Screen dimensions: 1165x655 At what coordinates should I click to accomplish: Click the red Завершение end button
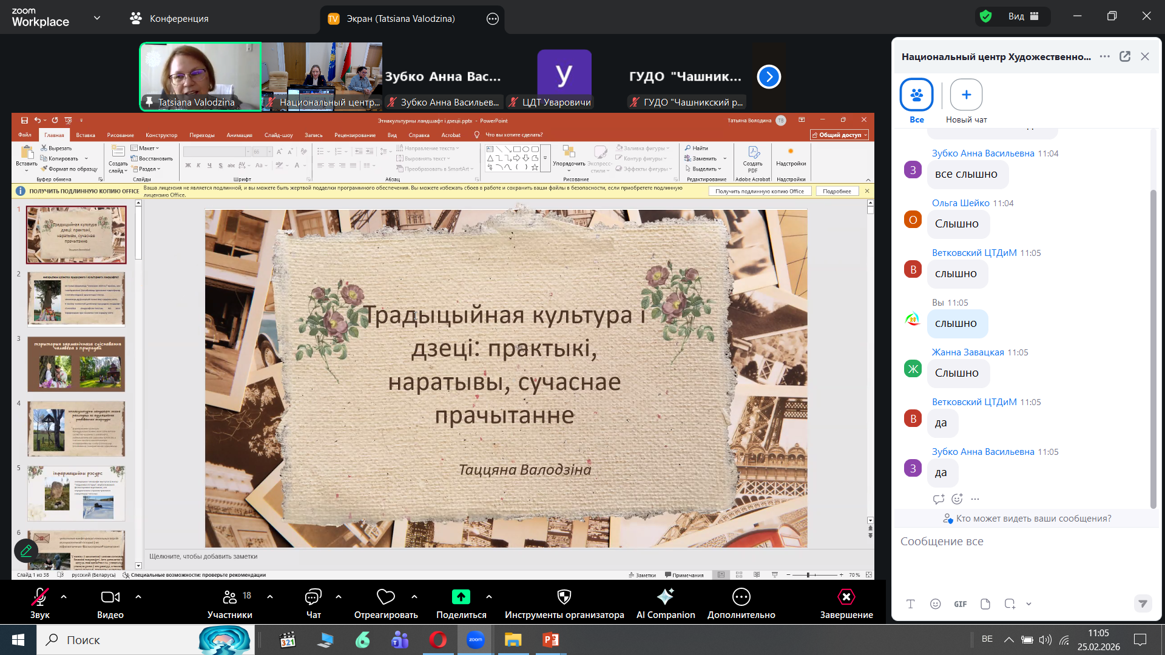(x=846, y=597)
